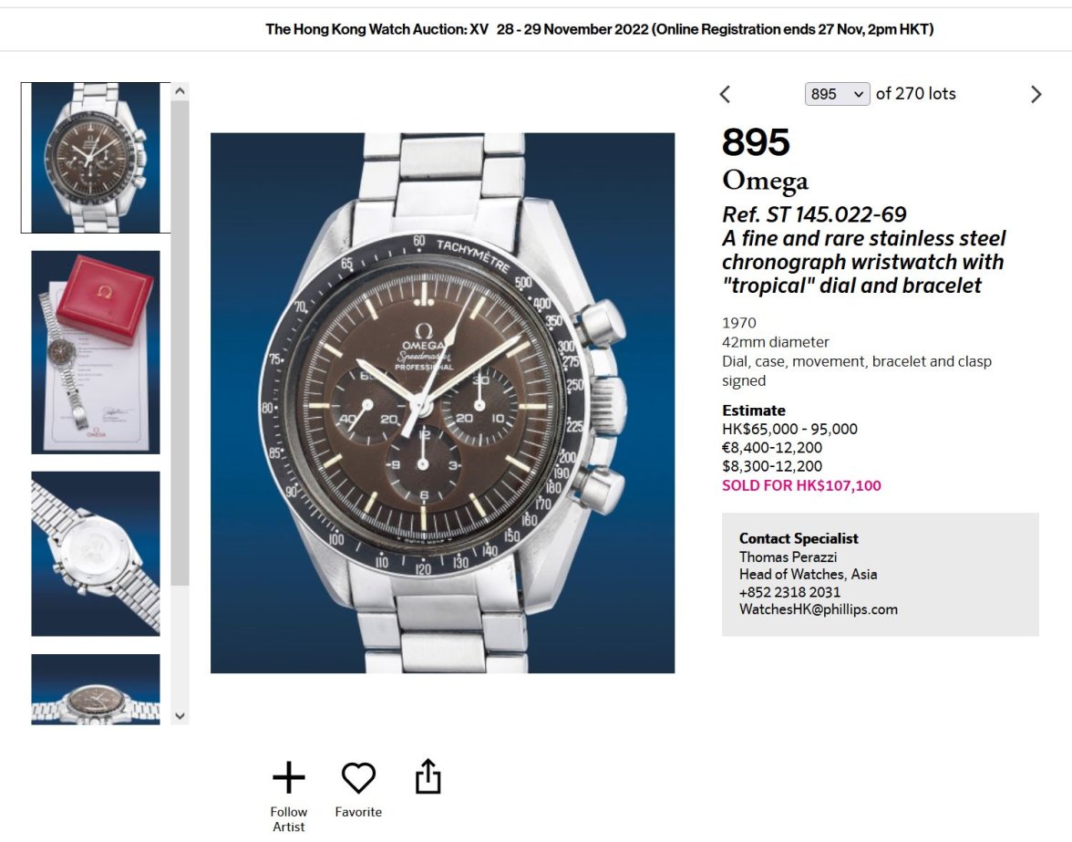Go to previous lot with left chevron
This screenshot has width=1072, height=842.
pyautogui.click(x=726, y=94)
